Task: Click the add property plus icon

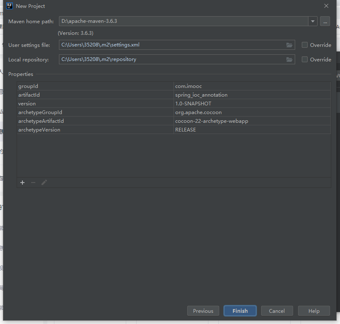Action: (x=22, y=183)
